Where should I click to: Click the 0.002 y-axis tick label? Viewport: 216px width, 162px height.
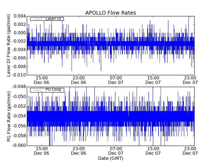point(20,25)
